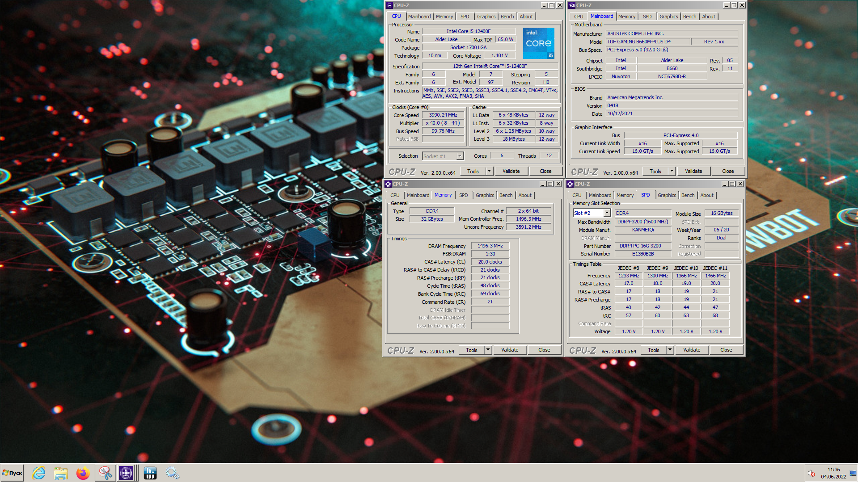Expand Tools arrow in SPD window
This screenshot has width=858, height=482.
pos(670,350)
